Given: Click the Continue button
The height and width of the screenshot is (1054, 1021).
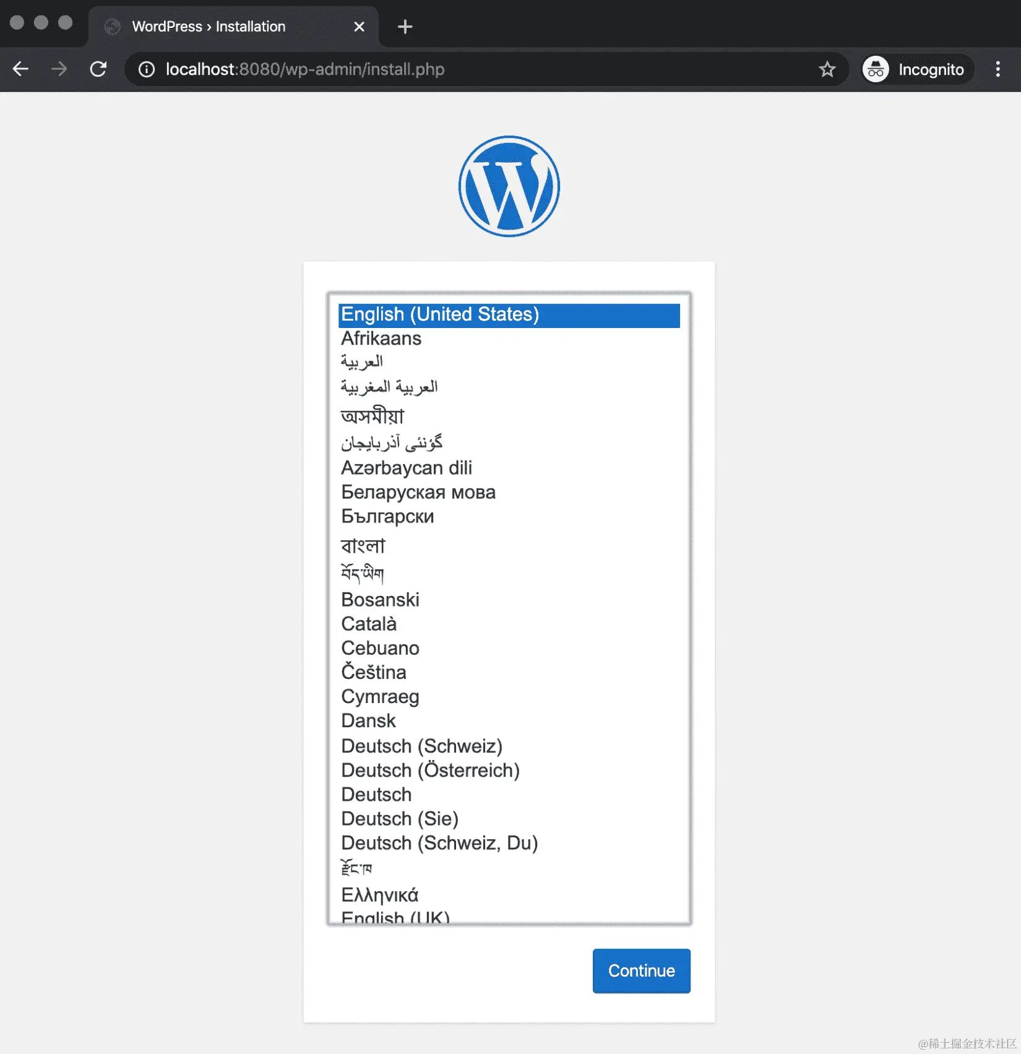Looking at the screenshot, I should (x=641, y=970).
